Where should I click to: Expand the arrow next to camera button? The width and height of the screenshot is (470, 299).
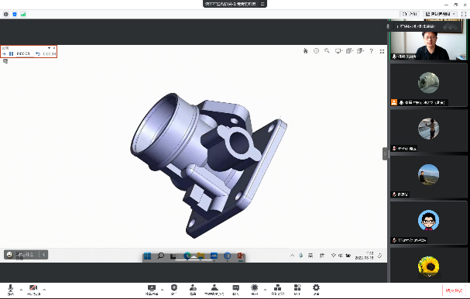click(44, 290)
